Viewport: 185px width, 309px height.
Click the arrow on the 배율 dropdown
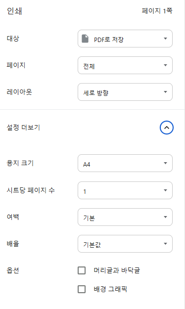[x=166, y=244]
